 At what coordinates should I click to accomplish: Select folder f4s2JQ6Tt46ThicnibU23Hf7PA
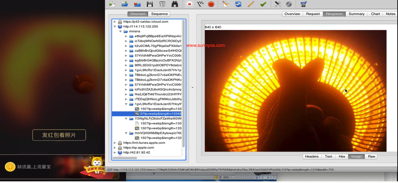click(158, 94)
